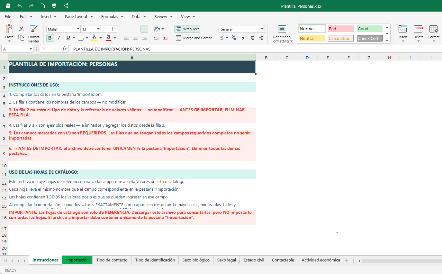442x274 pixels.
Task: Switch to the Importación sheet tab
Action: pos(77,260)
